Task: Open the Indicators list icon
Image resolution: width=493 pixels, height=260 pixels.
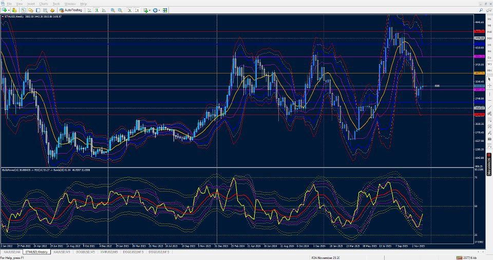Action: pyautogui.click(x=145, y=10)
